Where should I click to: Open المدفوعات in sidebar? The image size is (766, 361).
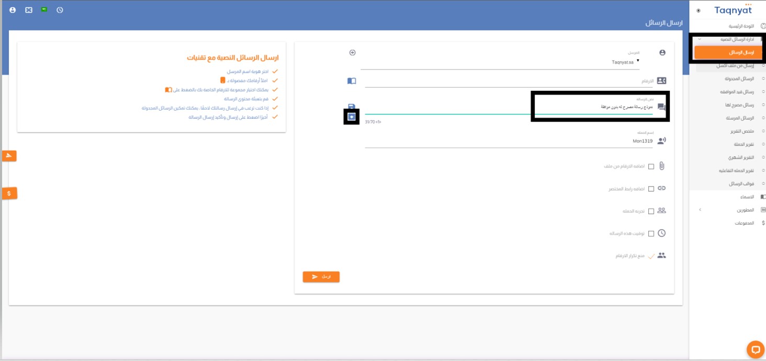coord(745,223)
